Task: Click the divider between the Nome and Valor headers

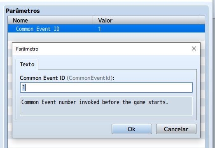Action: pyautogui.click(x=93, y=20)
